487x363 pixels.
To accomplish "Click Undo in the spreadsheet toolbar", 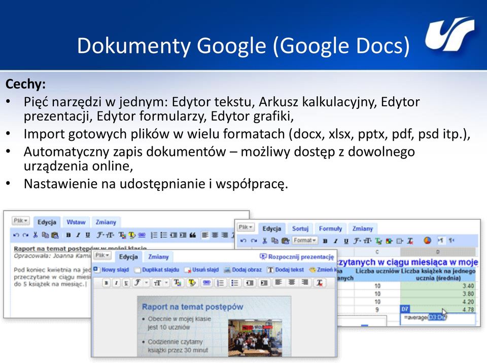I will tap(243, 240).
